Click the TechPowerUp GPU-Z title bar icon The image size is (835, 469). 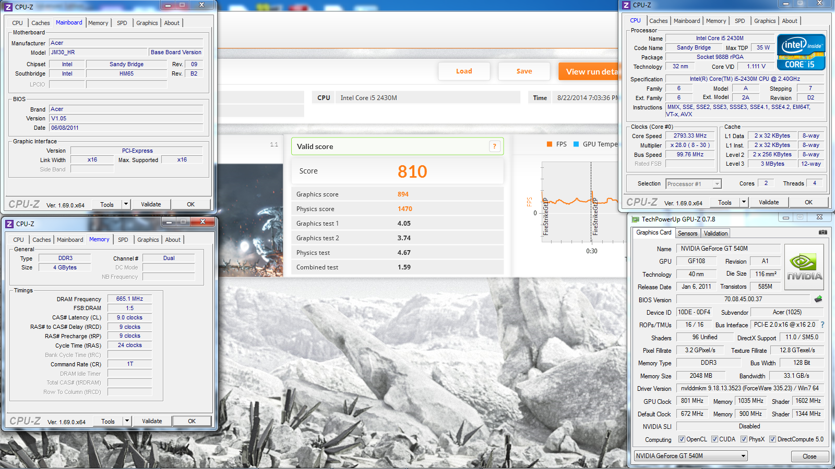(636, 219)
